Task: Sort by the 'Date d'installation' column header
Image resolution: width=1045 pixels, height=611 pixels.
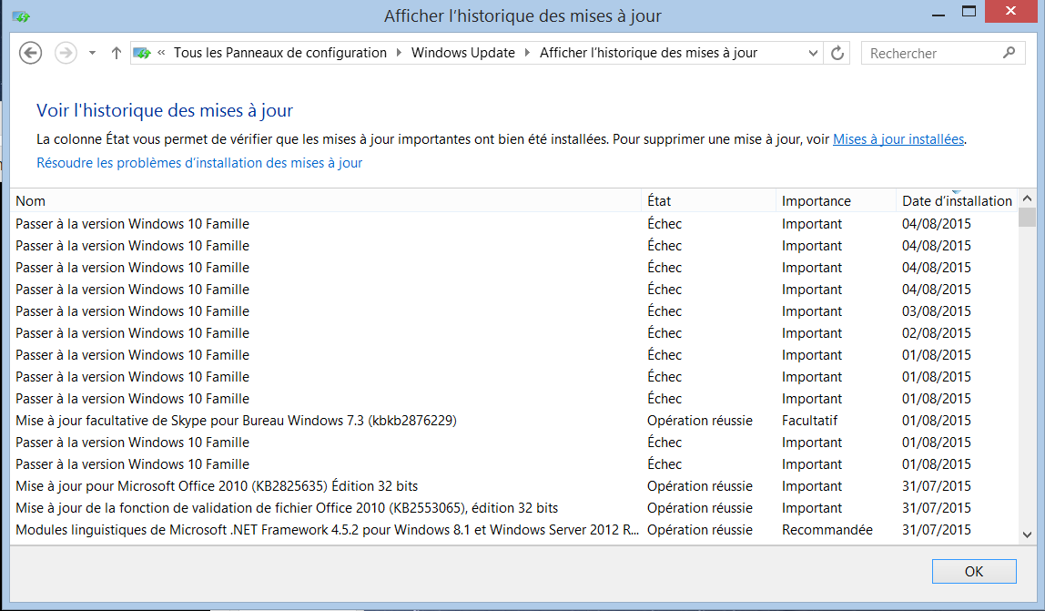Action: point(957,200)
